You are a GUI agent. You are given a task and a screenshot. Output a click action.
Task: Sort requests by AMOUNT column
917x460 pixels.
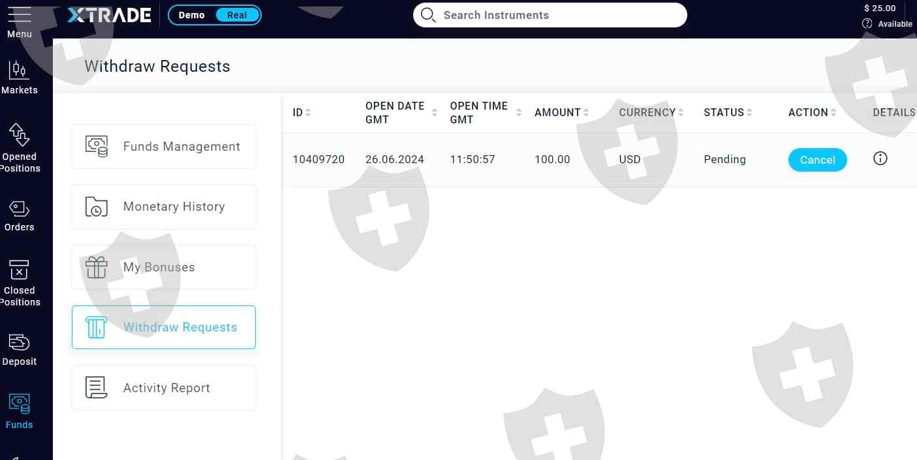pyautogui.click(x=586, y=112)
